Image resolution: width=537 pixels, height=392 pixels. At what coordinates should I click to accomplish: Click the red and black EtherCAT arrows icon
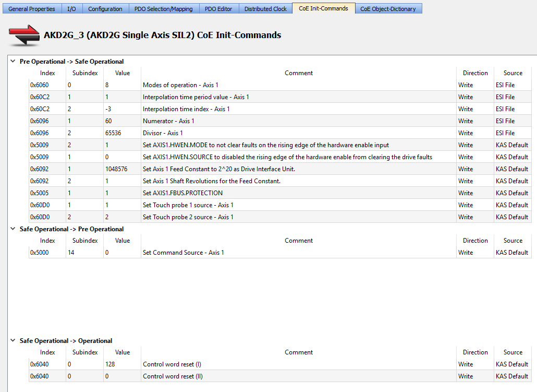pyautogui.click(x=24, y=35)
